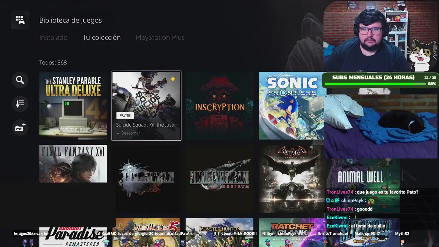
Task: Click the streamer webcam feed
Action: pos(381,36)
